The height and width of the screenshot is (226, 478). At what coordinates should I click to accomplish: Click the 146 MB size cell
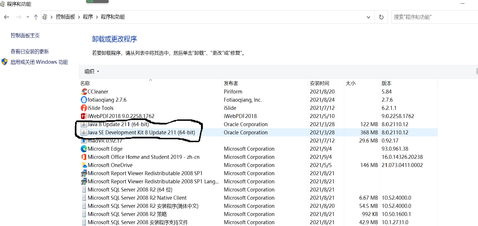click(x=369, y=165)
